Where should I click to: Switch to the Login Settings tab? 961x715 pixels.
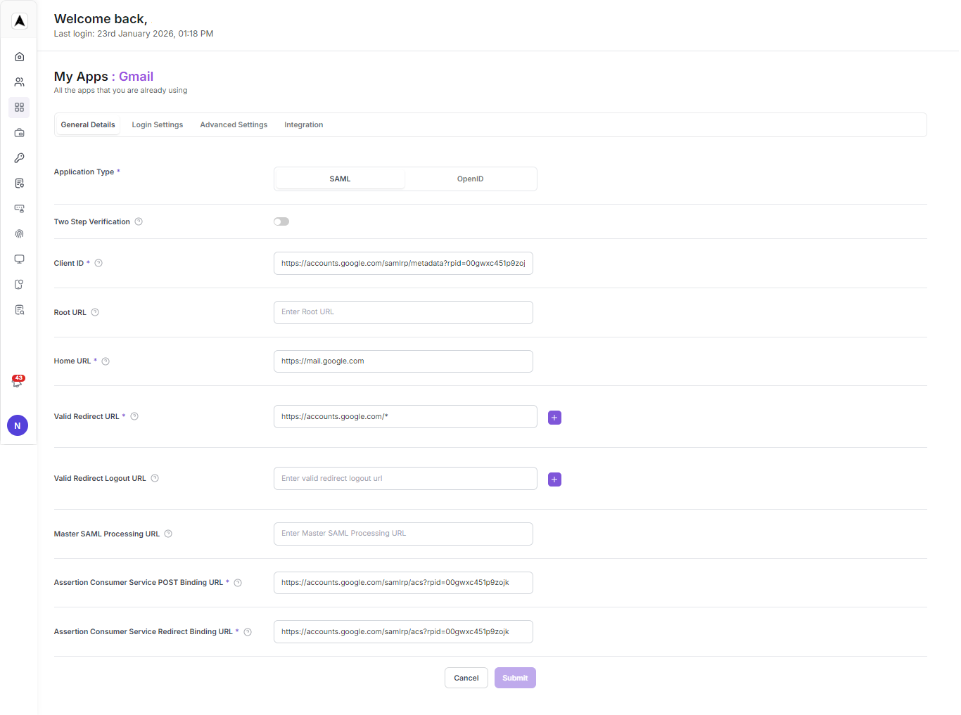click(x=158, y=125)
